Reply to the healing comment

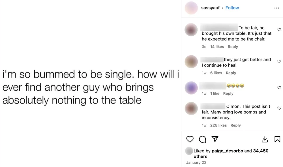click(x=231, y=73)
